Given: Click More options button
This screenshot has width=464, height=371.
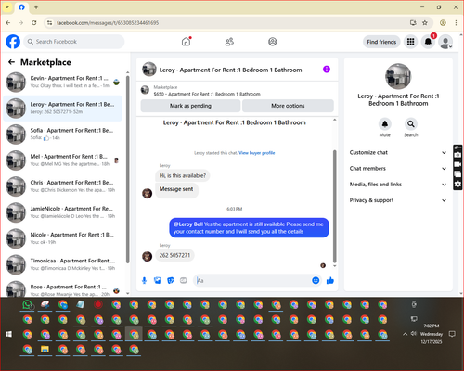Looking at the screenshot, I should pyautogui.click(x=288, y=106).
